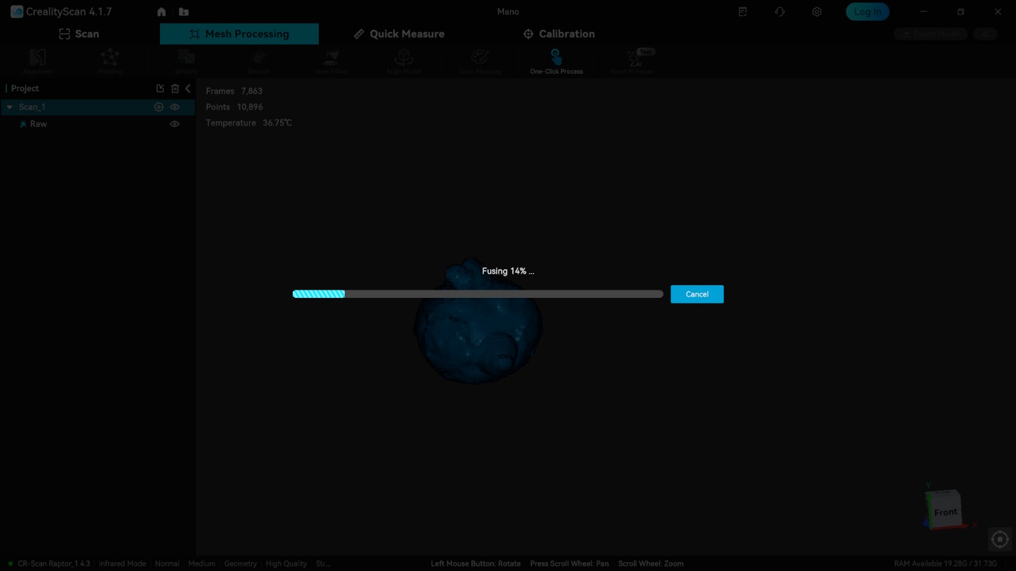The height and width of the screenshot is (571, 1016).
Task: Click 'Medium' in the status bar
Action: point(202,563)
